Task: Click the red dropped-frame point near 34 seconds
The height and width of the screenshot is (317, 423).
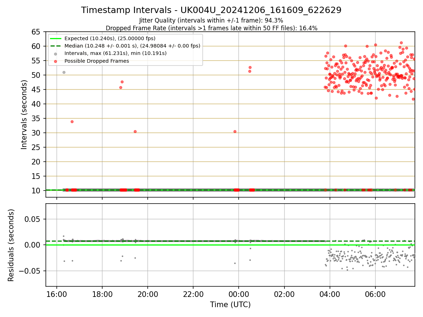Action: pyautogui.click(x=72, y=122)
